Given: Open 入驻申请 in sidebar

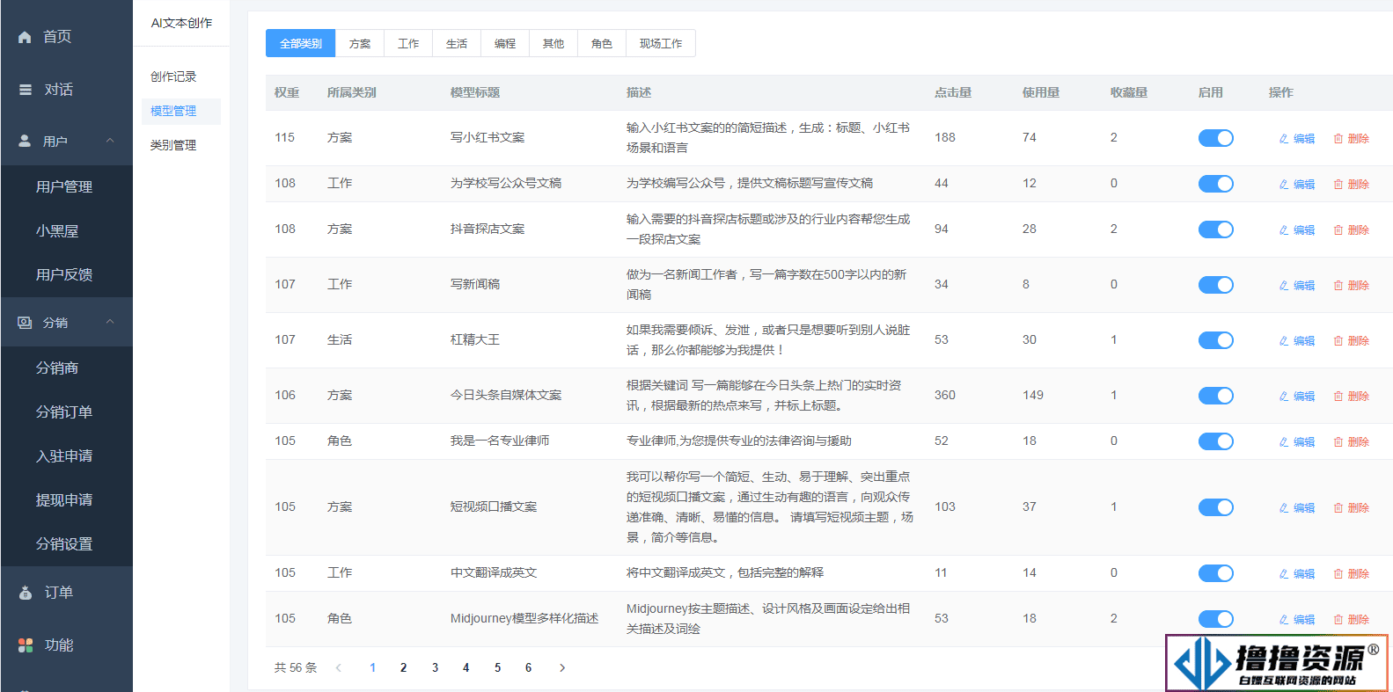Looking at the screenshot, I should tap(66, 455).
